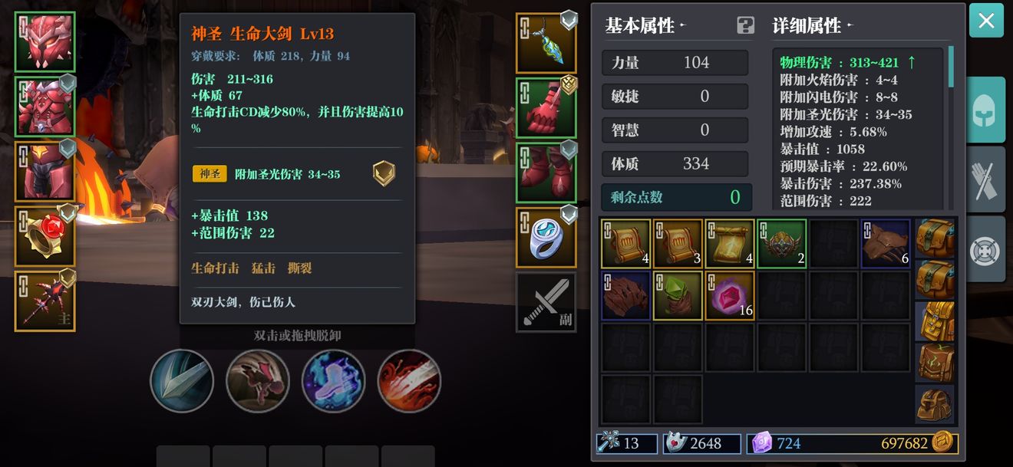
Task: Open the off-hand weapon slot
Action: tap(546, 302)
